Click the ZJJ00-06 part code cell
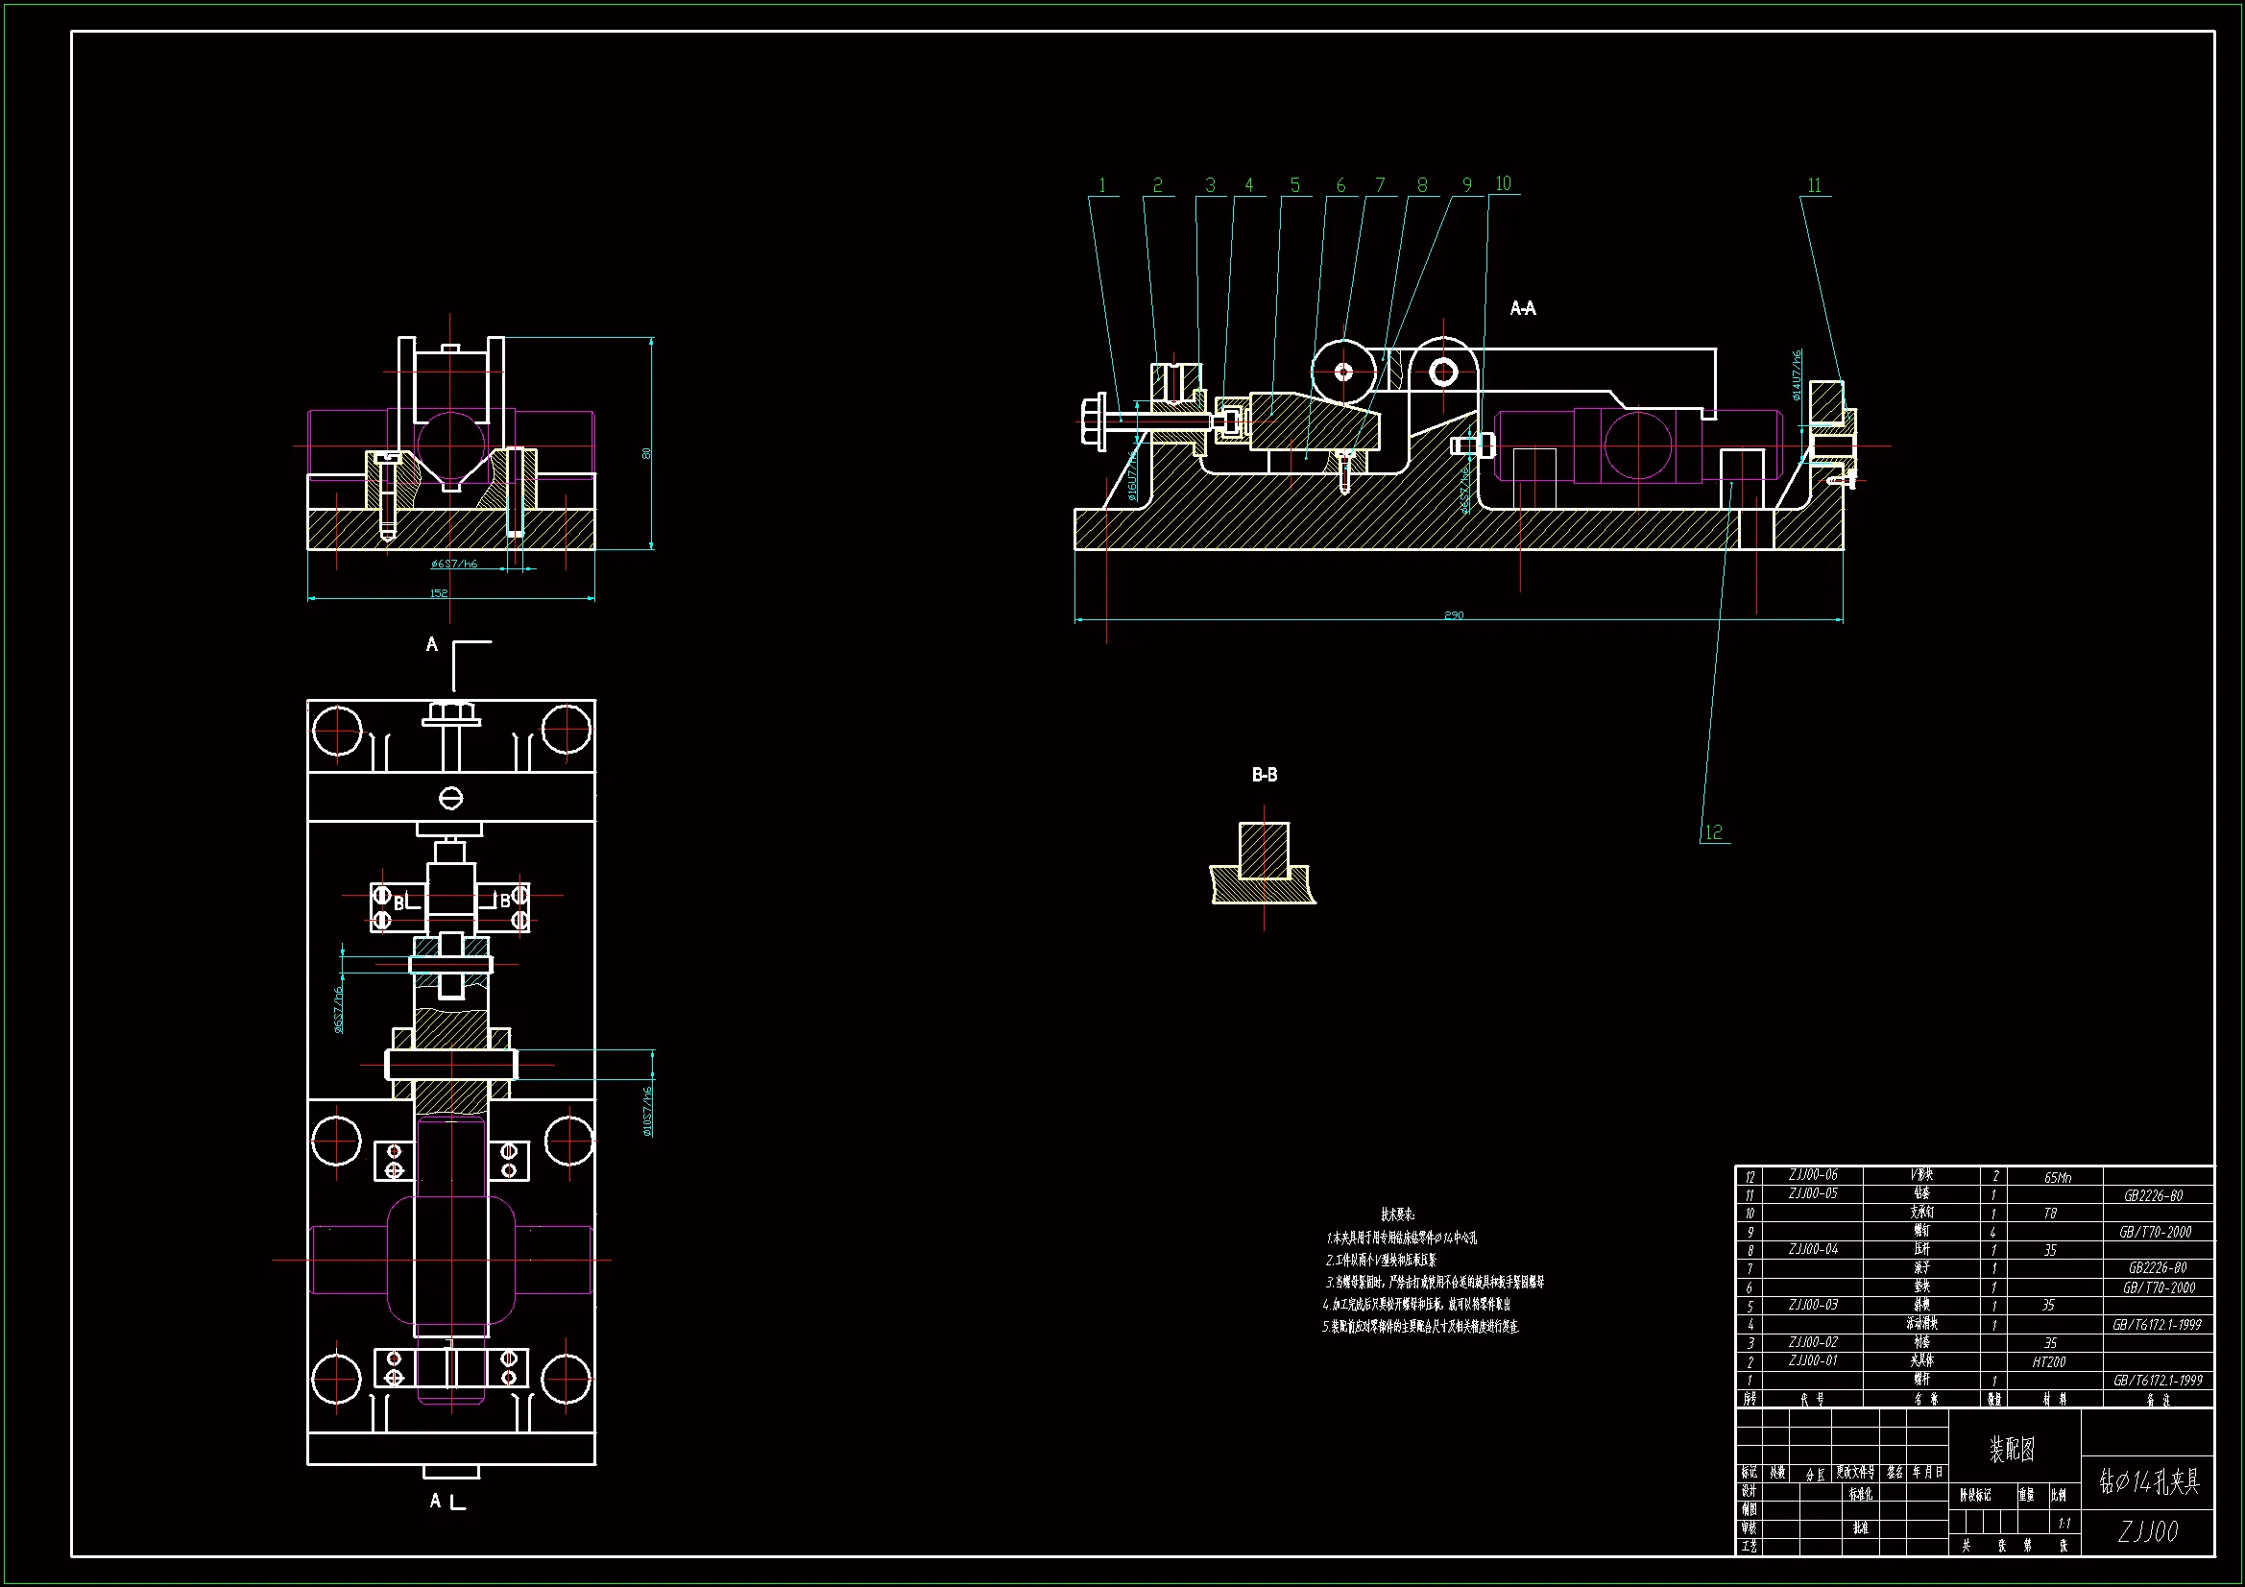Screen dimensions: 2245x1587 pyautogui.click(x=1813, y=1175)
